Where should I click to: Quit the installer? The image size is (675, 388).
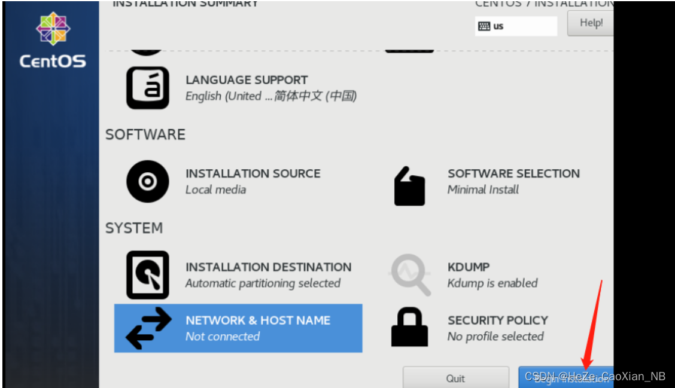[456, 377]
